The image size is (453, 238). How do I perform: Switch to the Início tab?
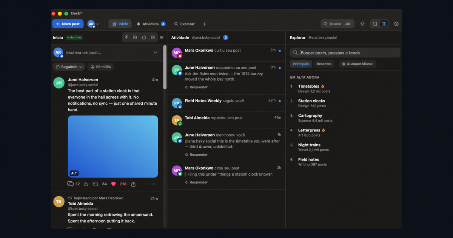click(120, 24)
